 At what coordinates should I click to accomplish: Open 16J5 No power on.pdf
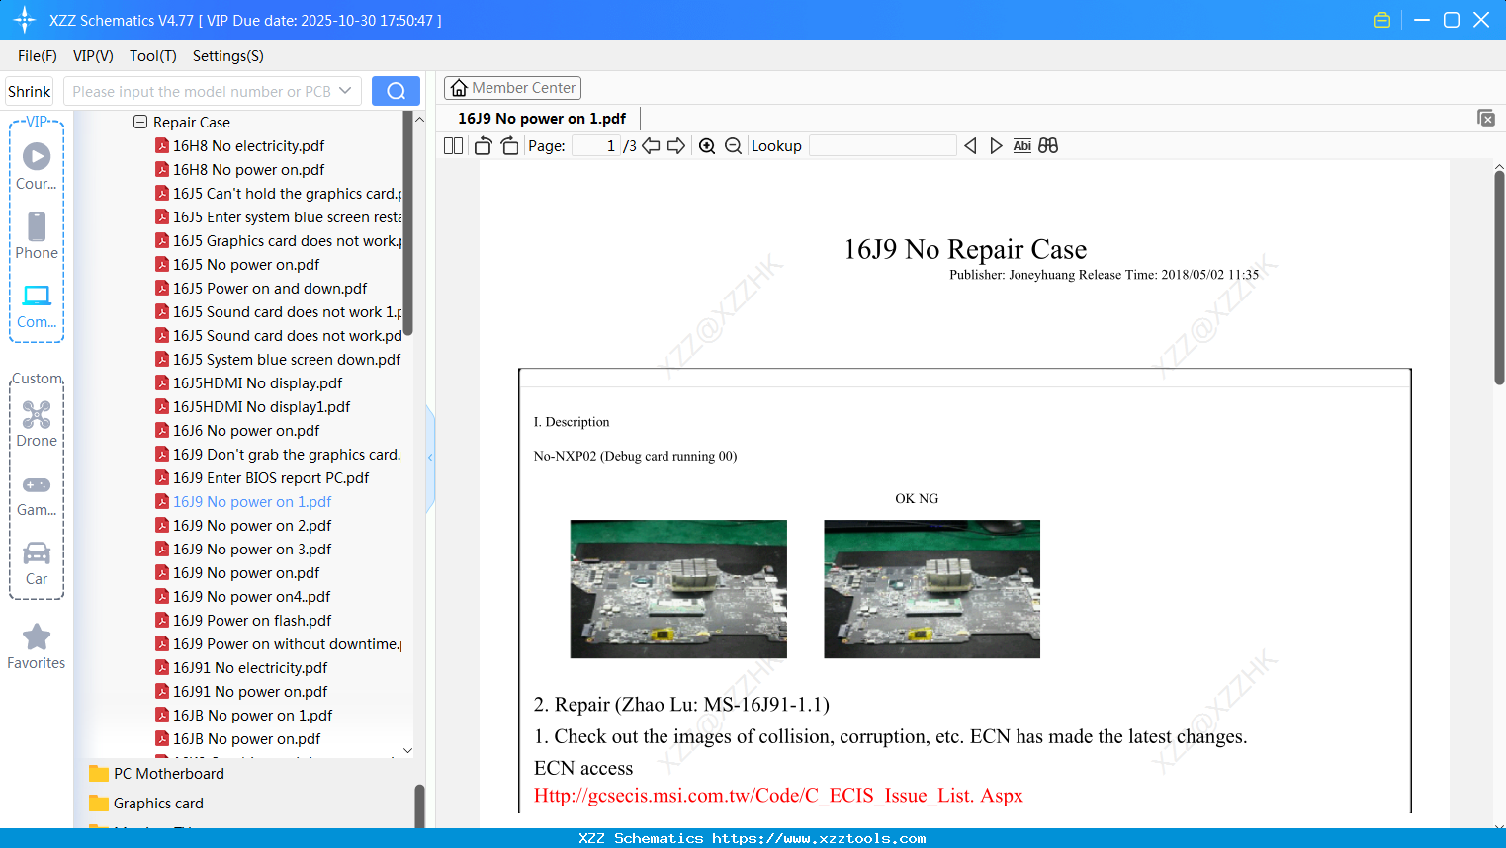click(x=246, y=265)
